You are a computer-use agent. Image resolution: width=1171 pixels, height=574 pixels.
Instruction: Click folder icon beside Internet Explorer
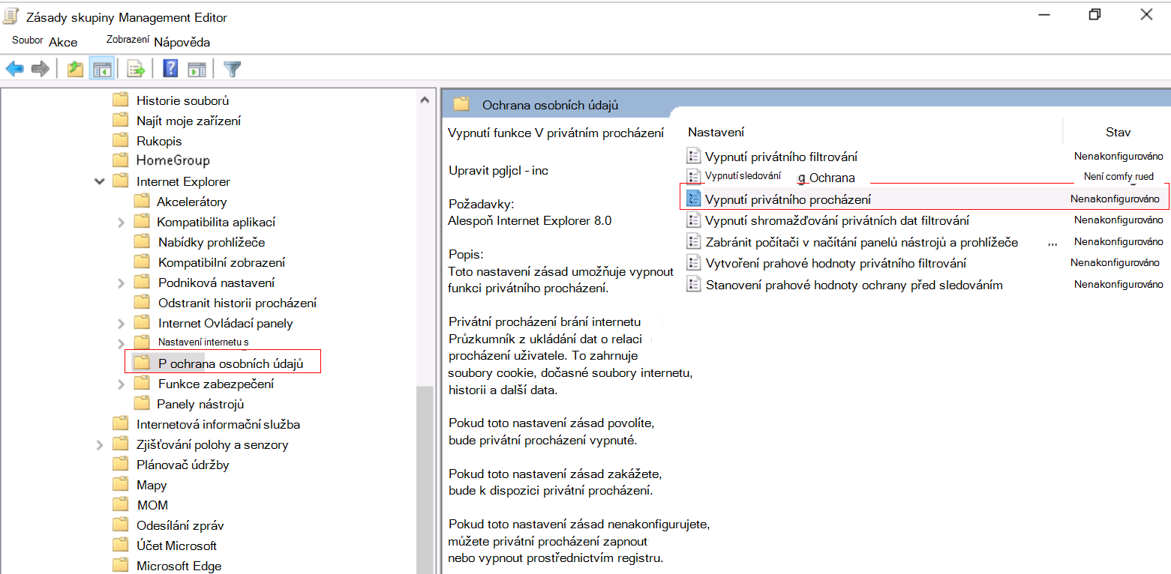coord(121,181)
